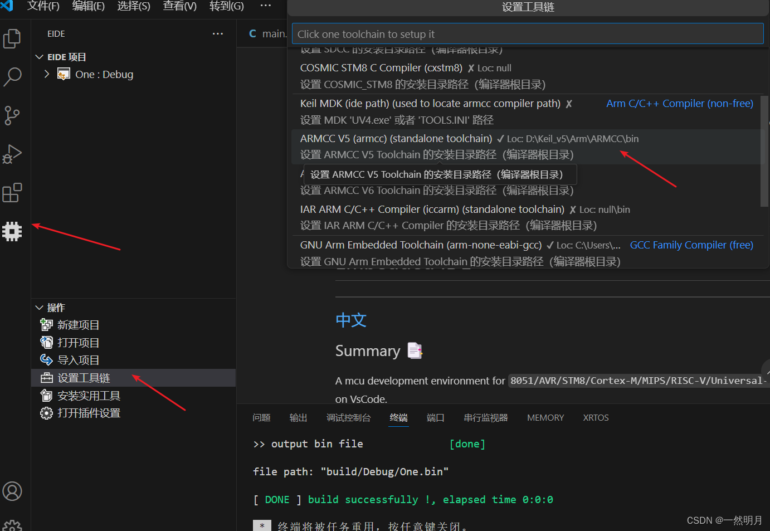
Task: Click the 打开项目 icon
Action: coord(46,342)
